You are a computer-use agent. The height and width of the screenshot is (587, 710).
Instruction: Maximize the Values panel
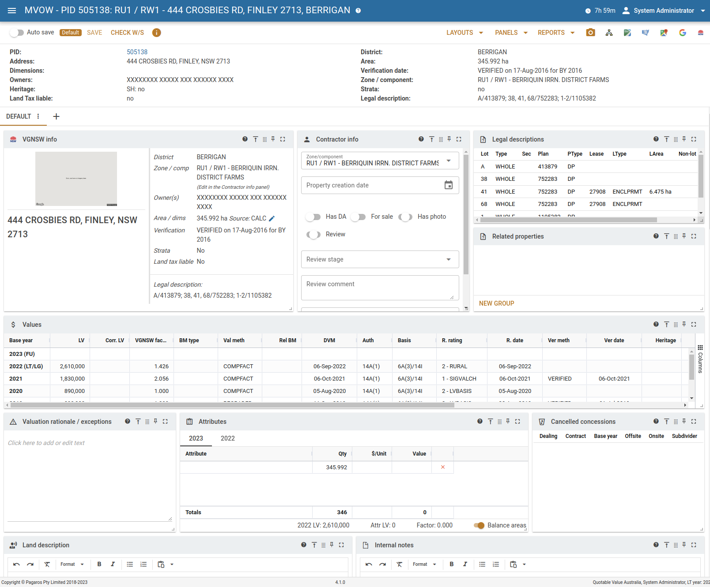tap(694, 324)
